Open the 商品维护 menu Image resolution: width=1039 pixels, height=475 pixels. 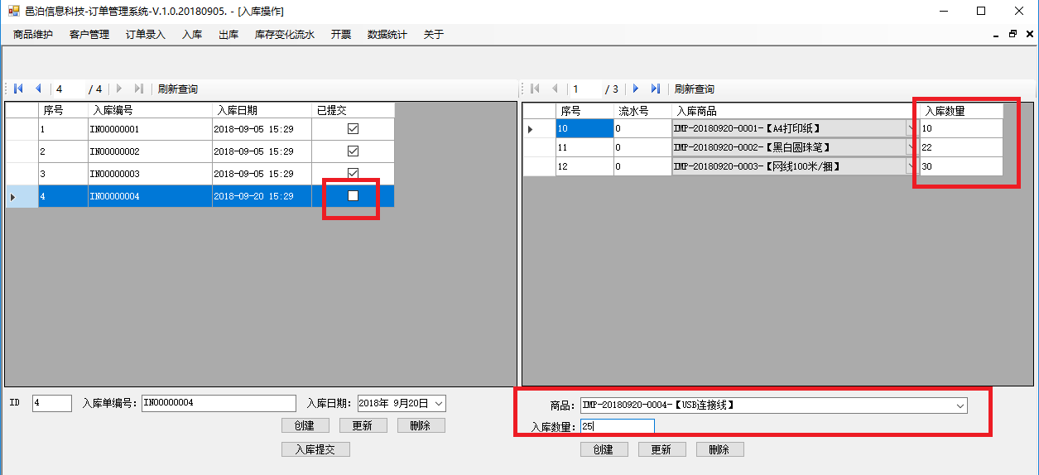coord(33,35)
